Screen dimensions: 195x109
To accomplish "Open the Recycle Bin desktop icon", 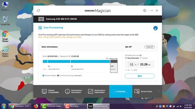I will [5, 21].
